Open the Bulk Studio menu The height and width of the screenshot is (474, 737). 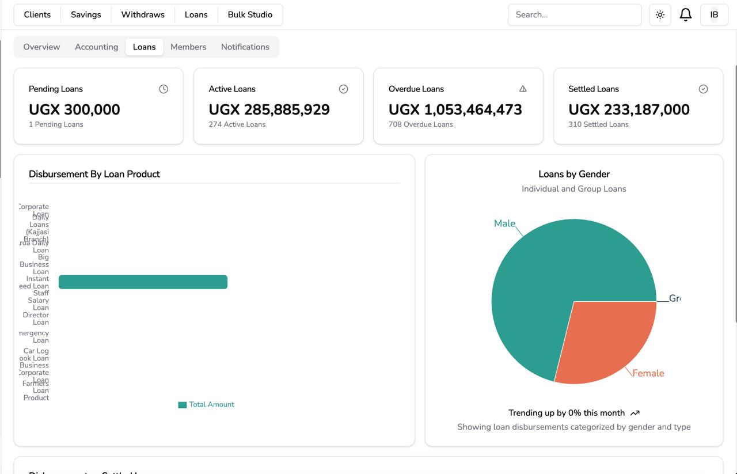[x=250, y=15]
